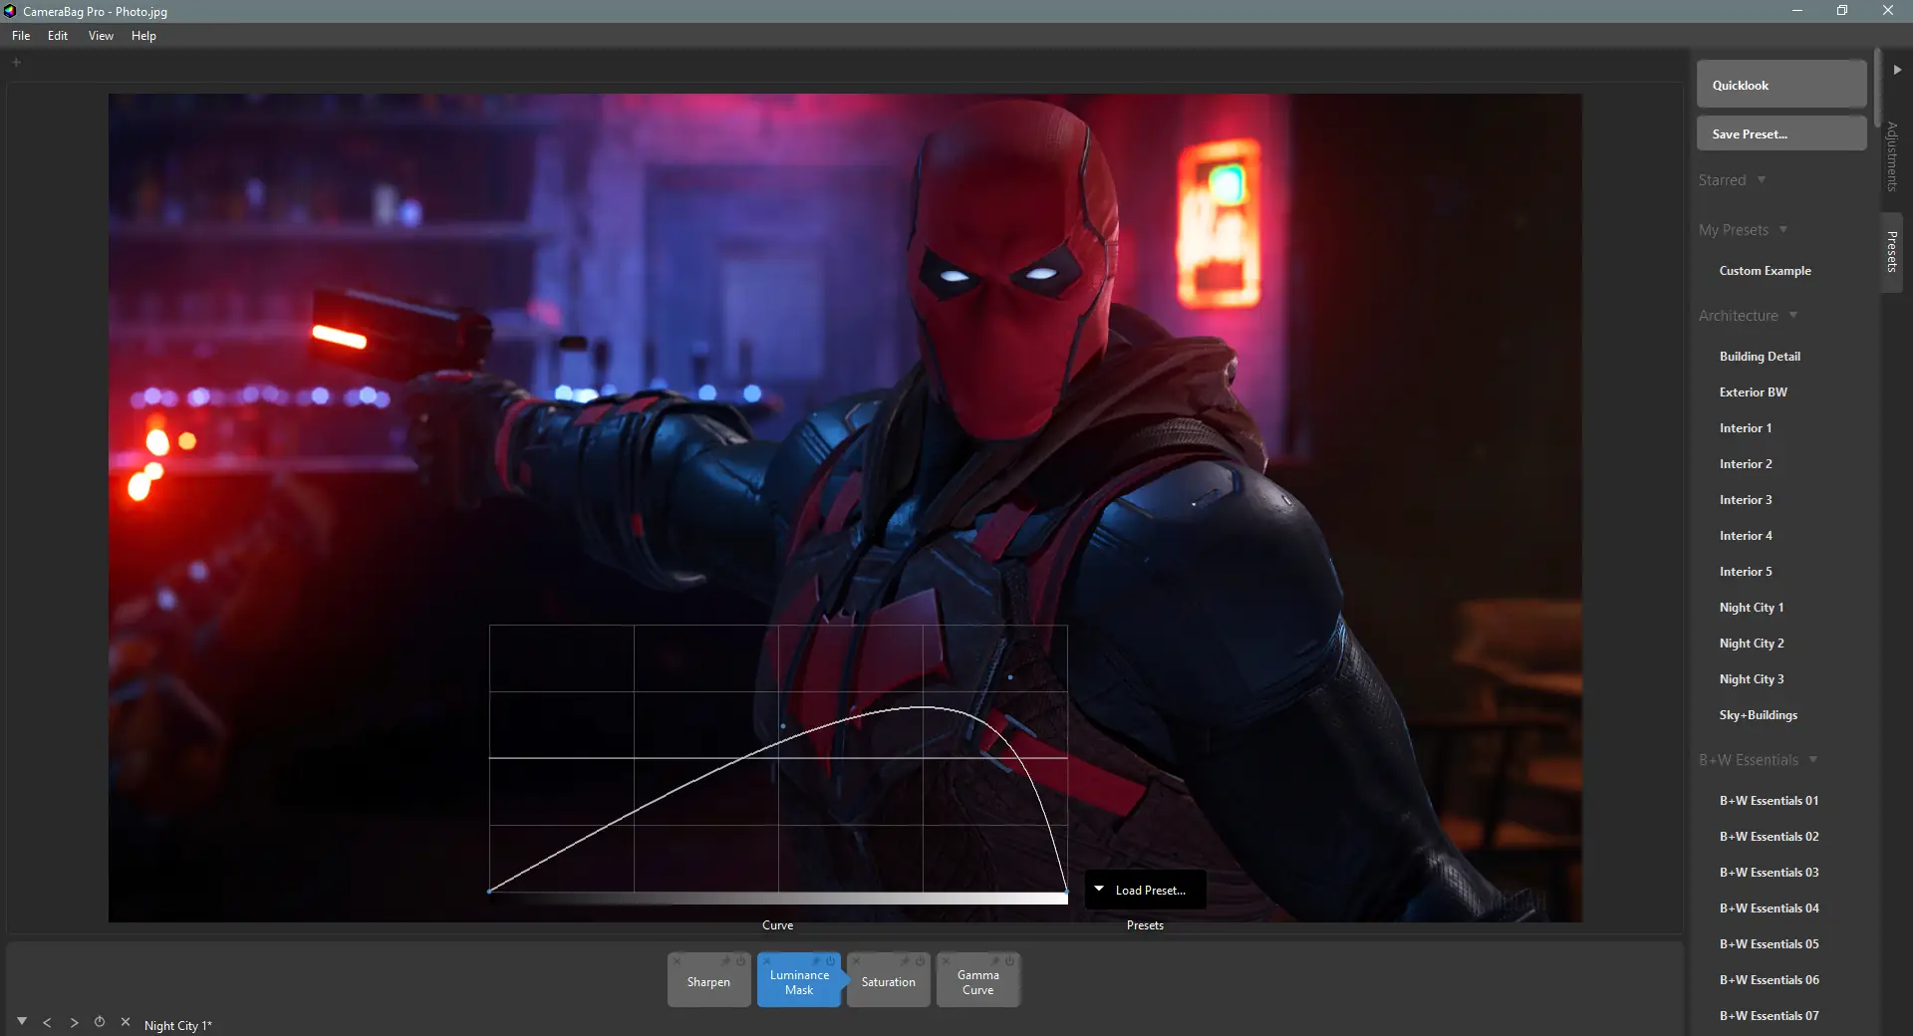Viewport: 1913px width, 1036px height.
Task: Click Save Preset button
Action: (1780, 133)
